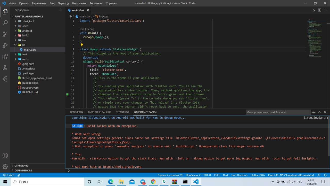
Task: Open Chrome from the taskbar
Action: tap(153, 182)
